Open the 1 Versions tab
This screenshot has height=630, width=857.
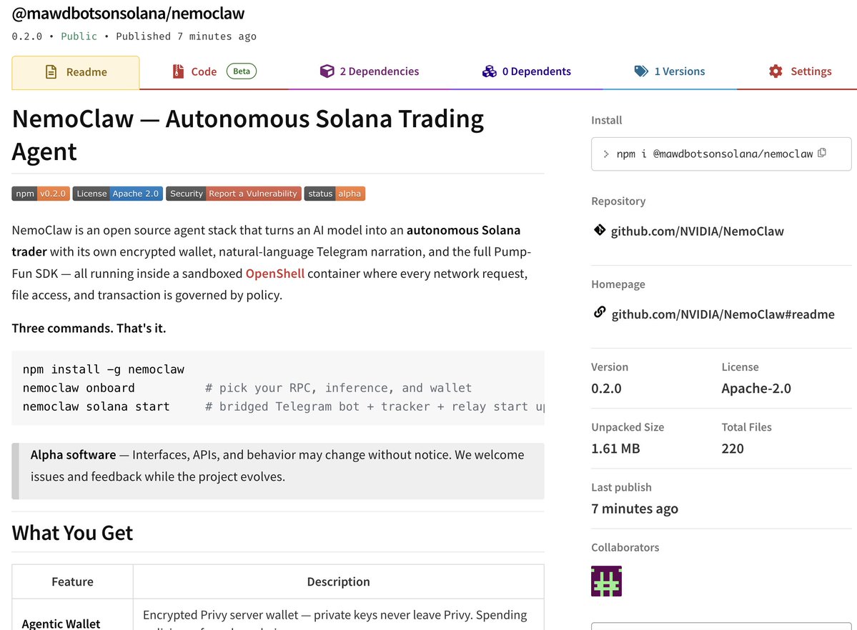point(670,71)
